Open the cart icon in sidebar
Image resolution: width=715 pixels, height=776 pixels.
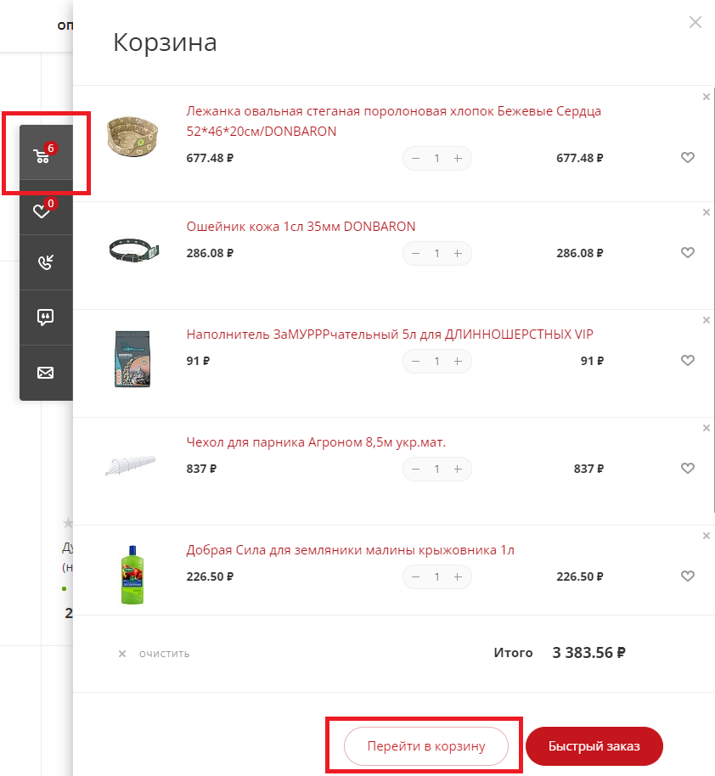[x=43, y=155]
